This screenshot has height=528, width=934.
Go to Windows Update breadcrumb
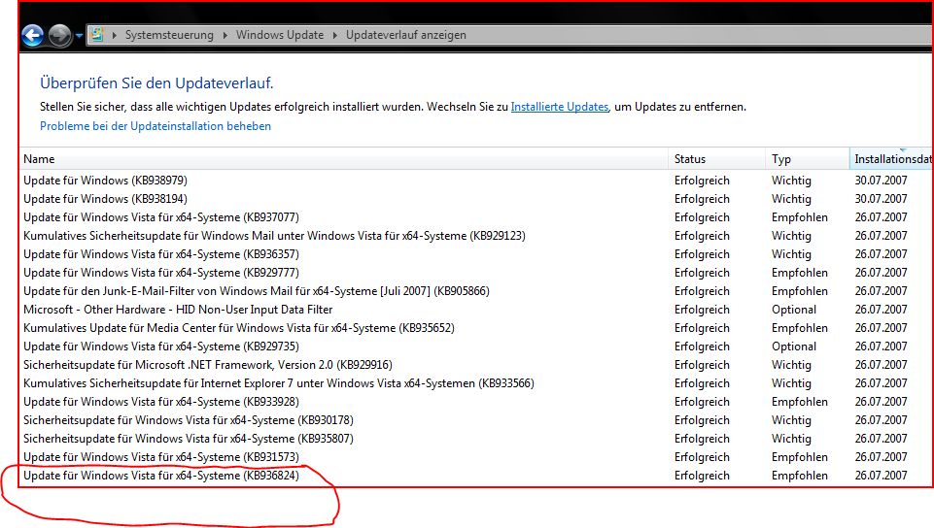click(x=280, y=35)
